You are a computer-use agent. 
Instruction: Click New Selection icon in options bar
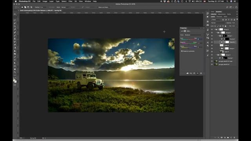tap(22, 7)
